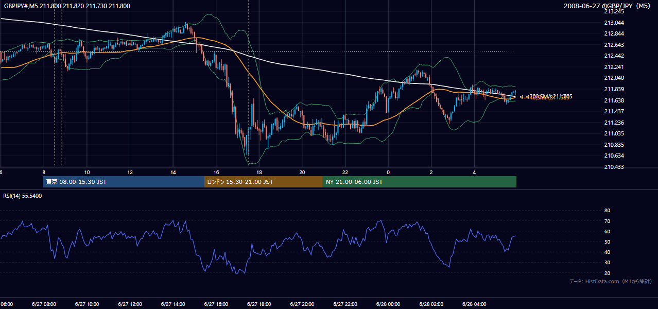Click the 211.638 price axis label
This screenshot has height=309, width=658.
tap(614, 100)
